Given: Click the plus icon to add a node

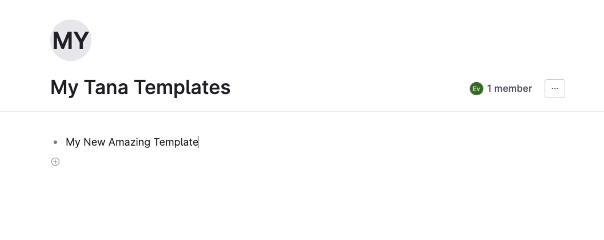Looking at the screenshot, I should (55, 161).
